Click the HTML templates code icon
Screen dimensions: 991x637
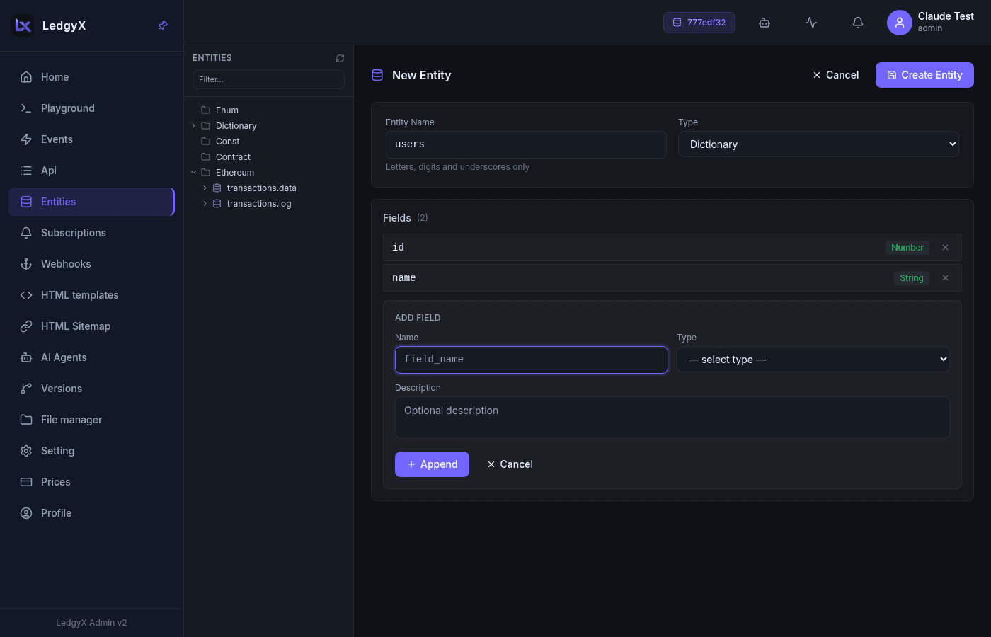click(x=26, y=295)
